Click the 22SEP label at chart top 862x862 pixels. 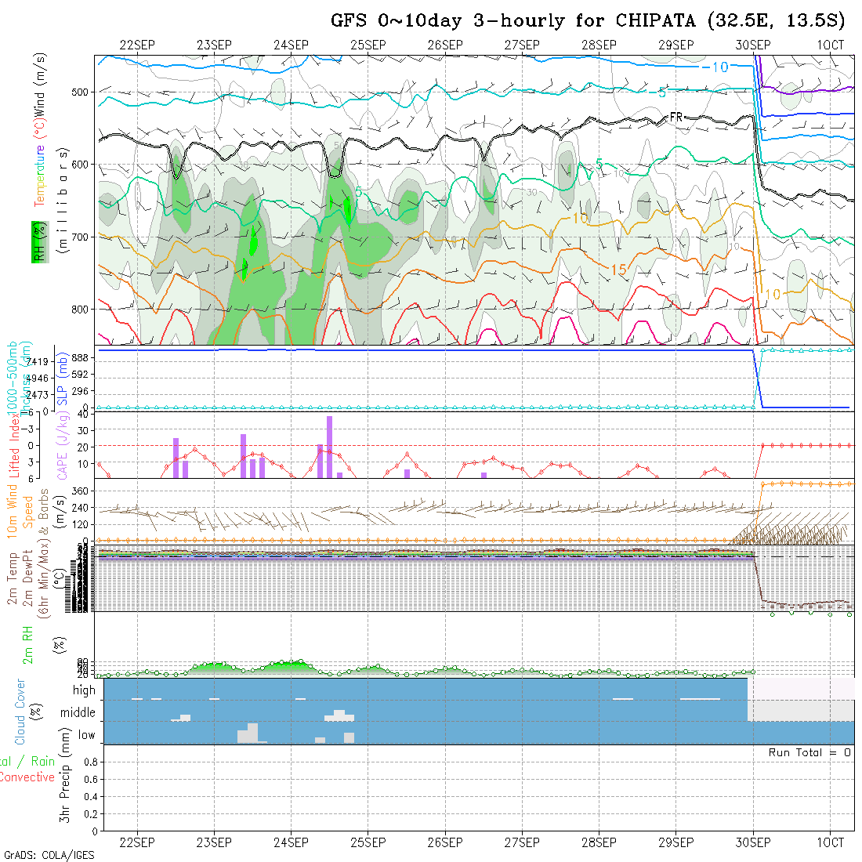coord(137,45)
